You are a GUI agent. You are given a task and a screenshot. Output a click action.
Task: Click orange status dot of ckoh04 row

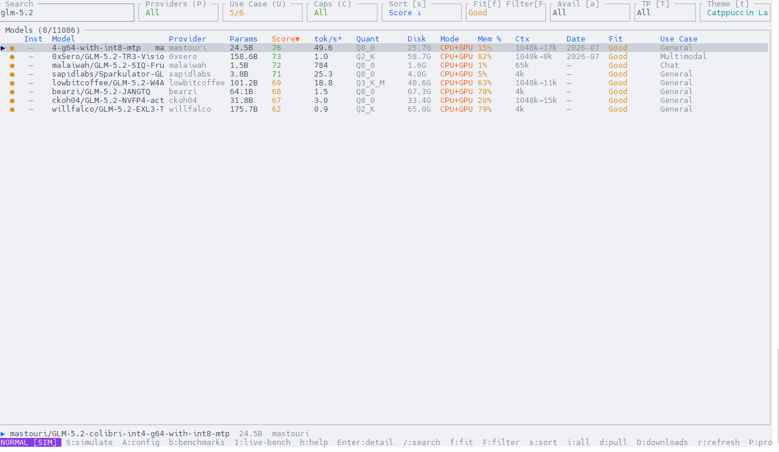[x=12, y=101]
